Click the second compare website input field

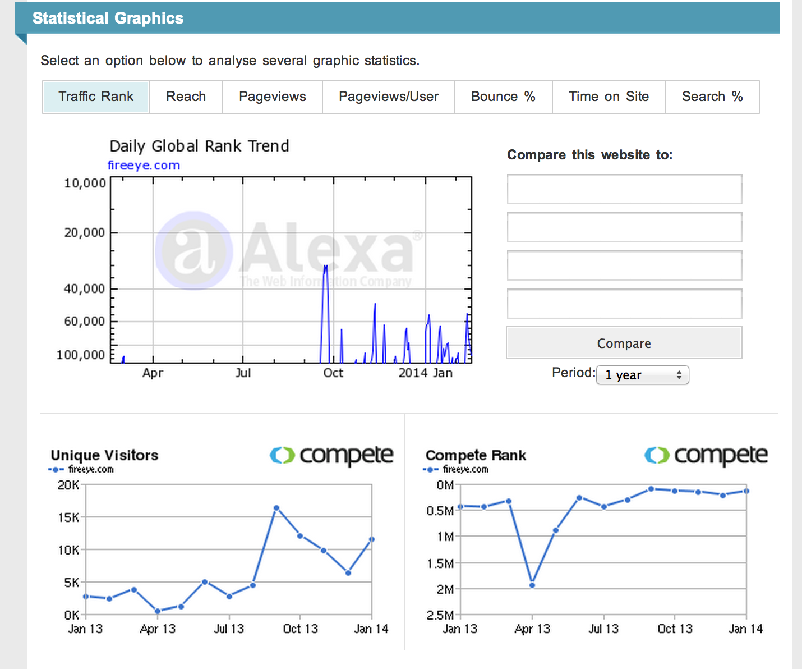pos(624,227)
